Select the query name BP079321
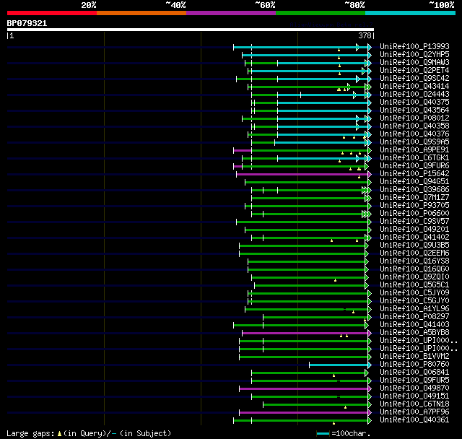Image resolution: width=462 pixels, height=439 pixels. (x=27, y=23)
